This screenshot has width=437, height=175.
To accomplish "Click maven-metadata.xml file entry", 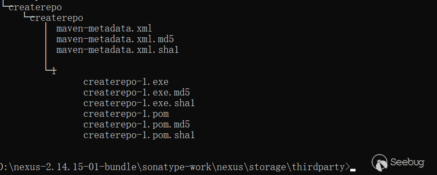I will [104, 28].
